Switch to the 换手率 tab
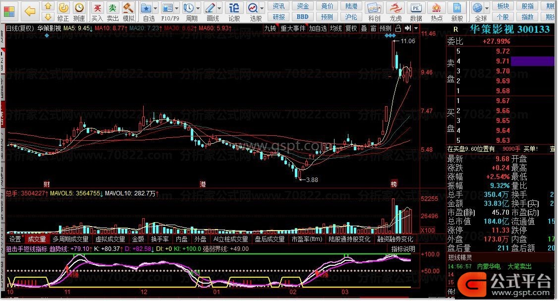 click(160, 239)
